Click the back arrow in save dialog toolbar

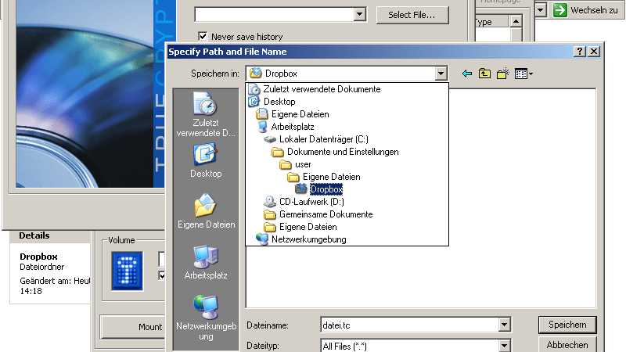[x=466, y=74]
